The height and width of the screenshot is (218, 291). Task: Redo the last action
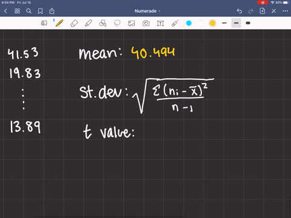point(251,11)
